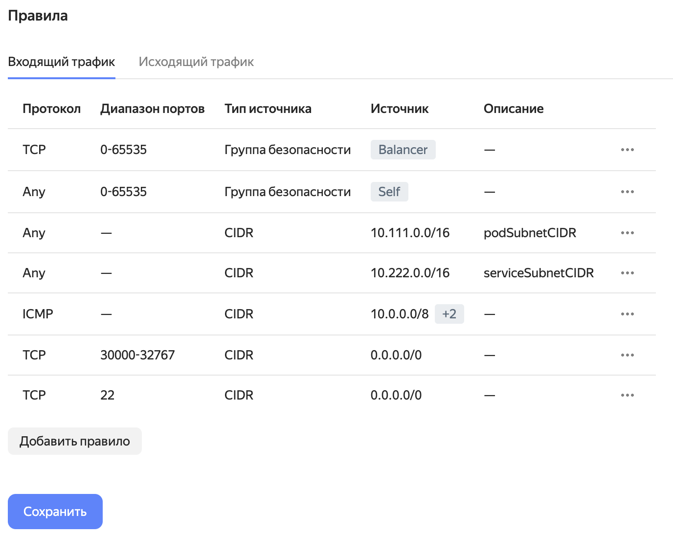Select the Any protocol row for podSubnetCIDR

[x=33, y=233]
